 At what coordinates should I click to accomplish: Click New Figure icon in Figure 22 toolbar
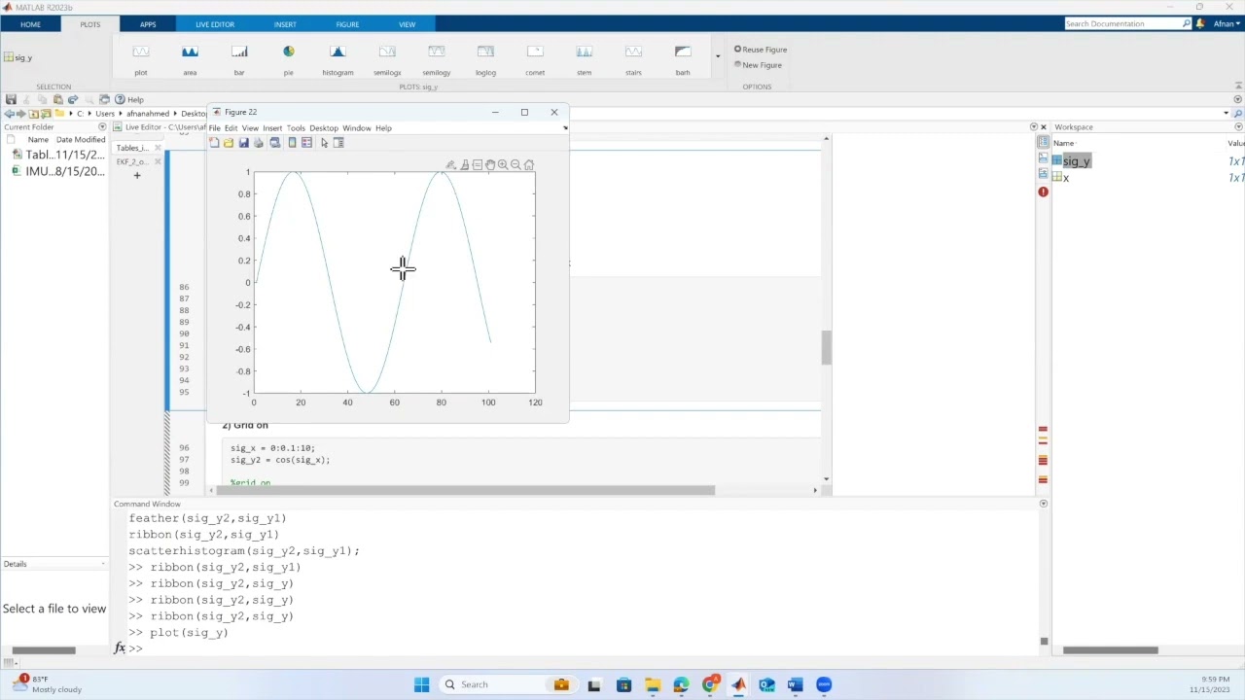(214, 143)
